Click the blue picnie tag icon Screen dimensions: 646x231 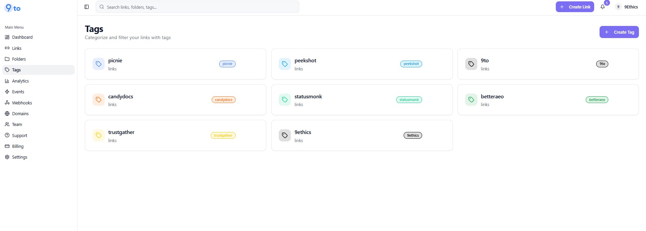click(x=99, y=64)
